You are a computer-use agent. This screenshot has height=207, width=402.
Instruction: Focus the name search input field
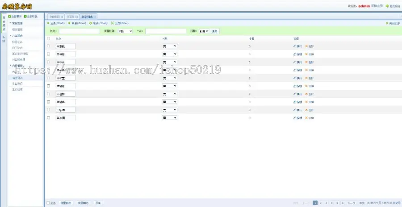tap(79, 31)
